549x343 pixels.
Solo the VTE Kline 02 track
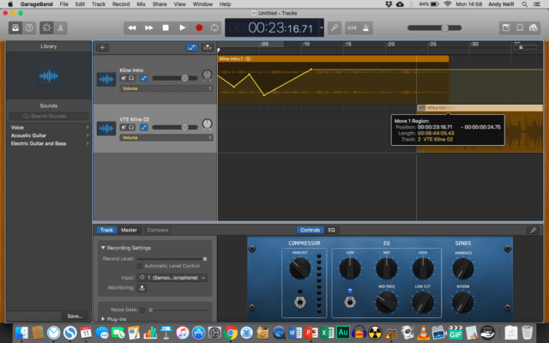pos(131,128)
